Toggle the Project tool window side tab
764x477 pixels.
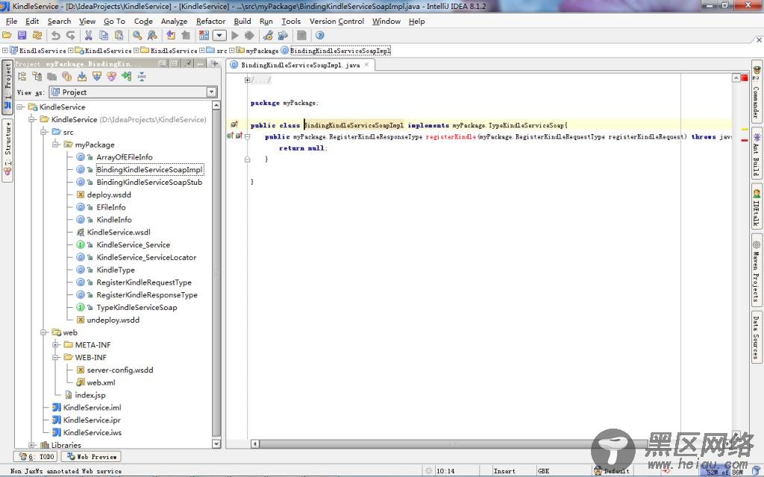(x=7, y=86)
